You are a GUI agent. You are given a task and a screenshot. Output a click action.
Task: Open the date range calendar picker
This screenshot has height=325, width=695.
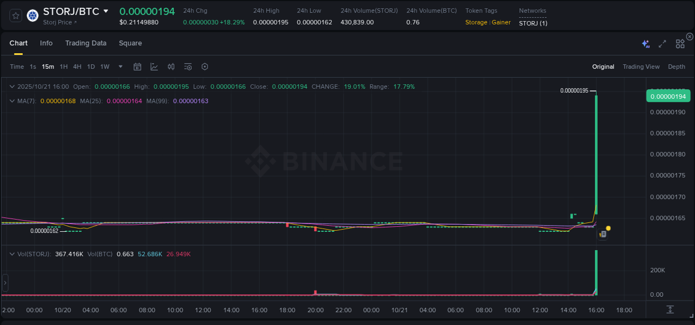click(137, 66)
